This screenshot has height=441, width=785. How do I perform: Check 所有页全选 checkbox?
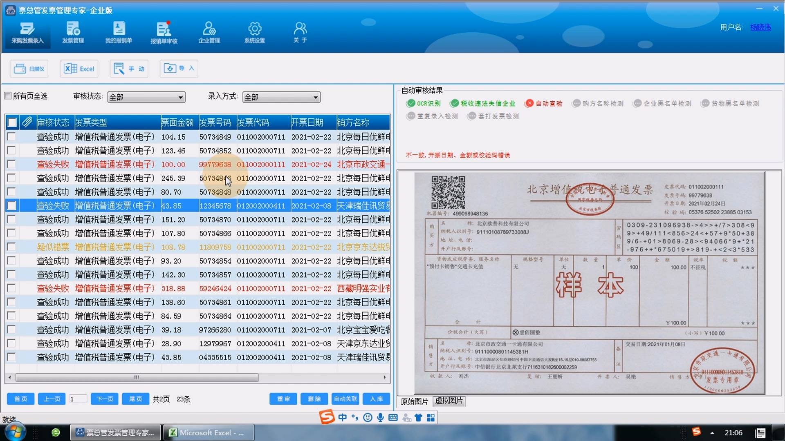[x=8, y=96]
